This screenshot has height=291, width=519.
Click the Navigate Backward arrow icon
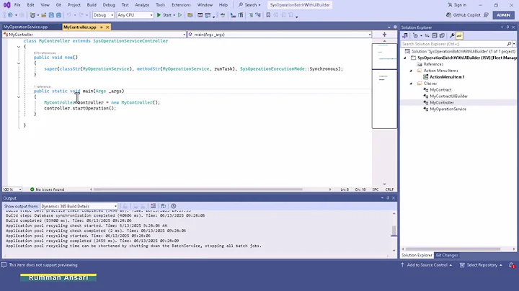[10, 15]
